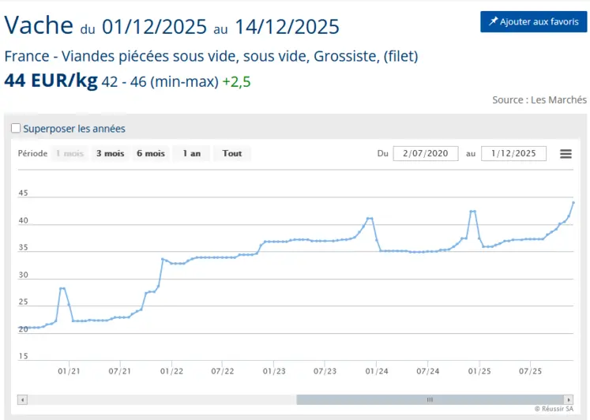The height and width of the screenshot is (420, 590).
Task: Click the line peak just before 01/22
Action: click(162, 259)
